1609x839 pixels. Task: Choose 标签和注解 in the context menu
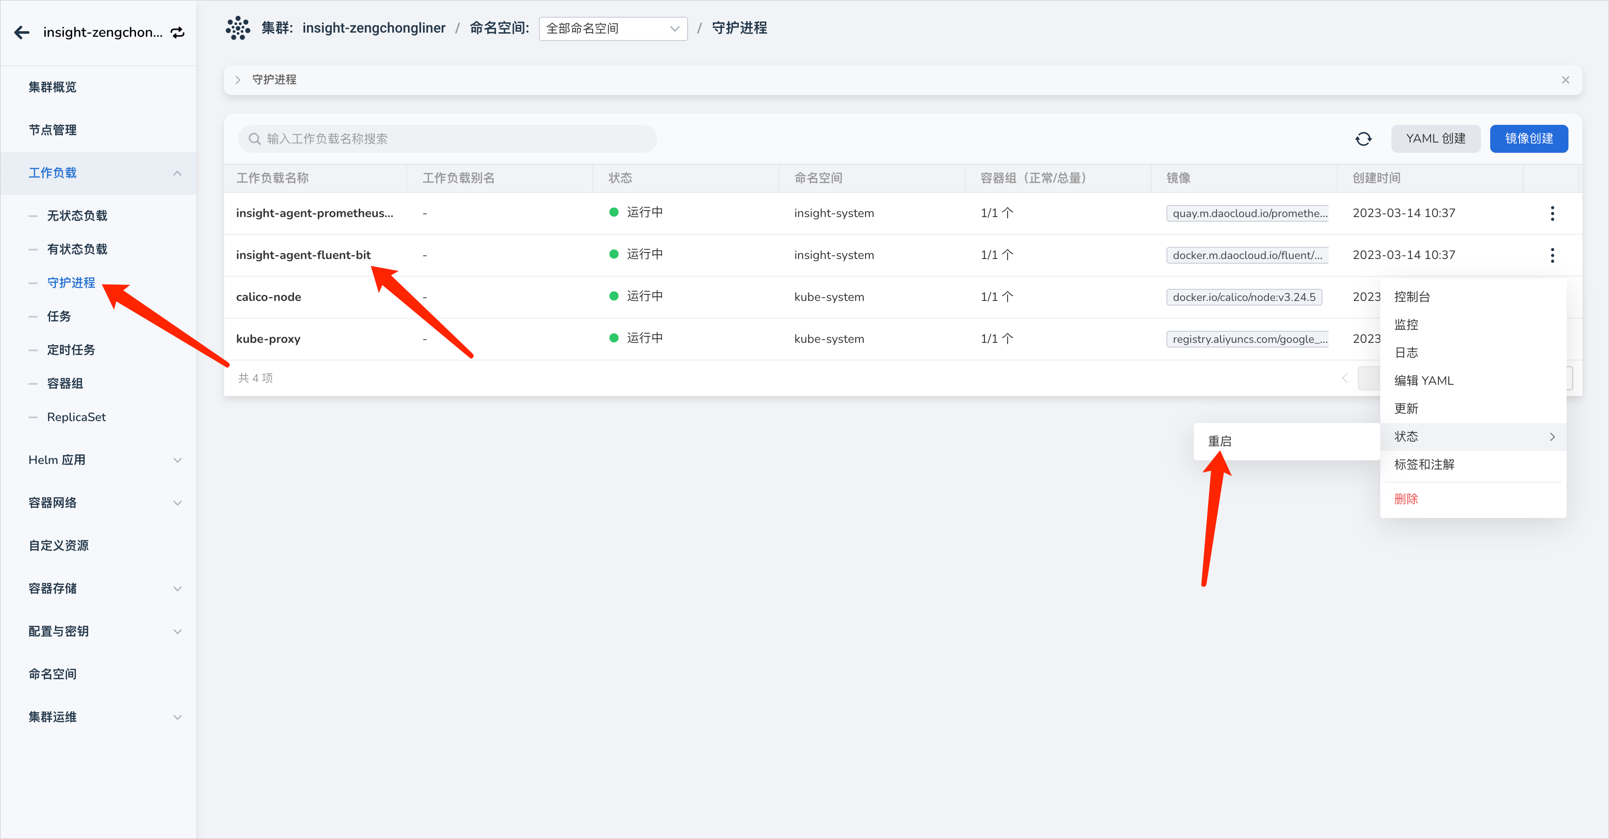point(1473,465)
